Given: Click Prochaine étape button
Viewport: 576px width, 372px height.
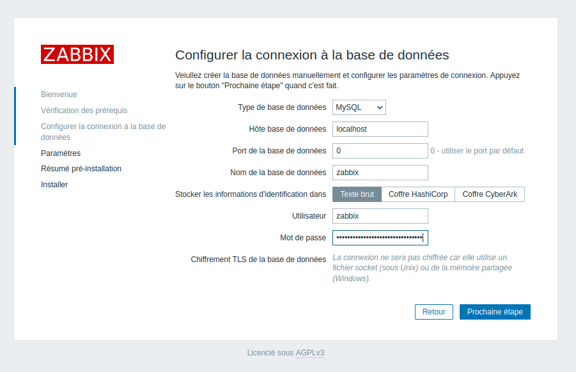Looking at the screenshot, I should point(494,312).
